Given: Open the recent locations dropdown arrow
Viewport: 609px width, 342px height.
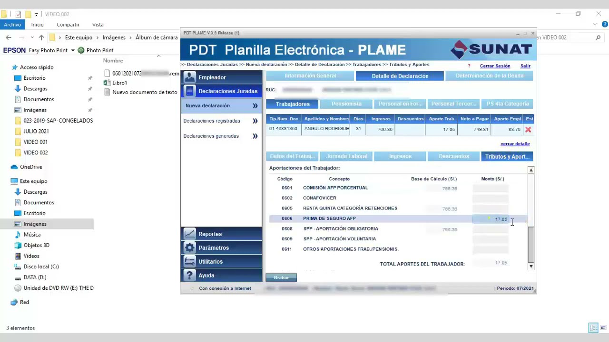Looking at the screenshot, I should [32, 38].
